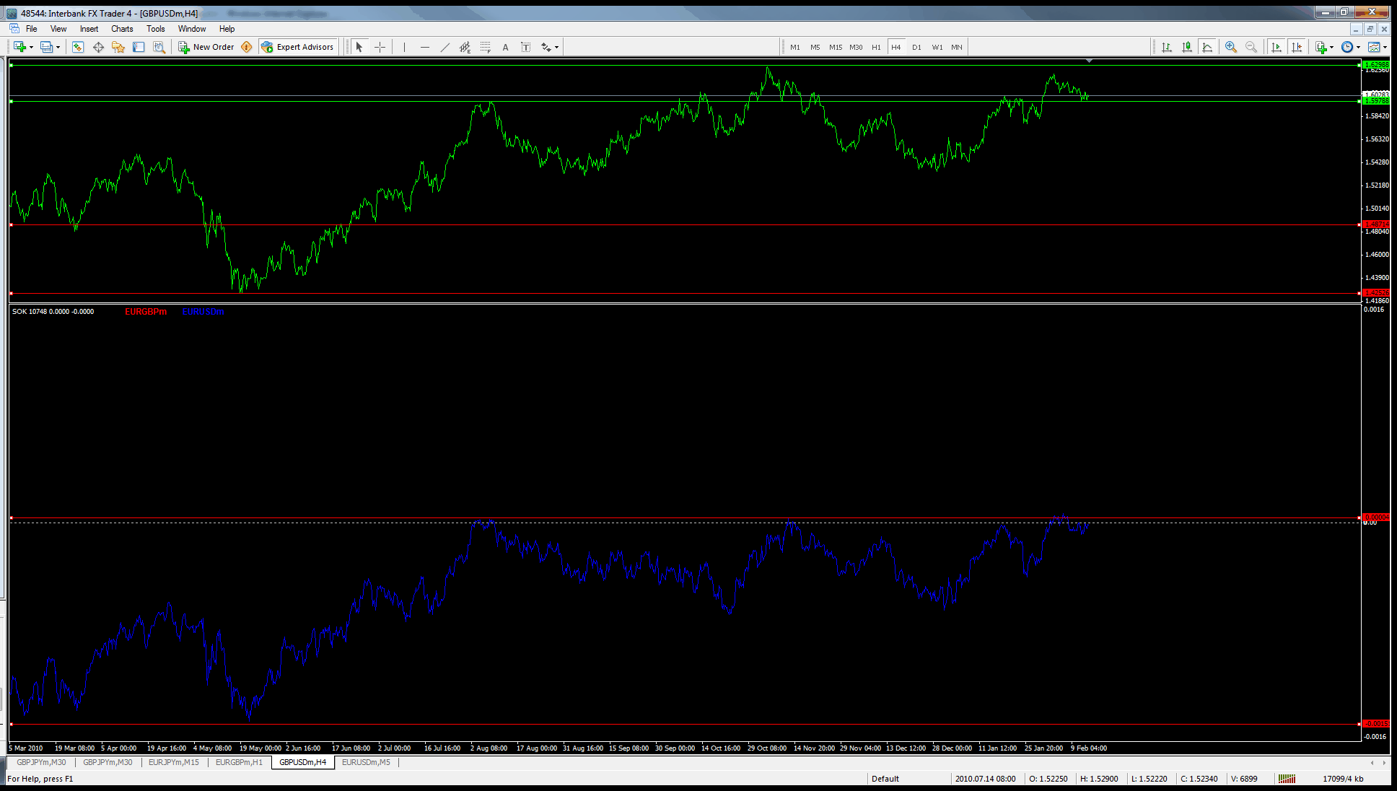Switch timeframe to W1
The height and width of the screenshot is (791, 1397).
[x=937, y=47]
